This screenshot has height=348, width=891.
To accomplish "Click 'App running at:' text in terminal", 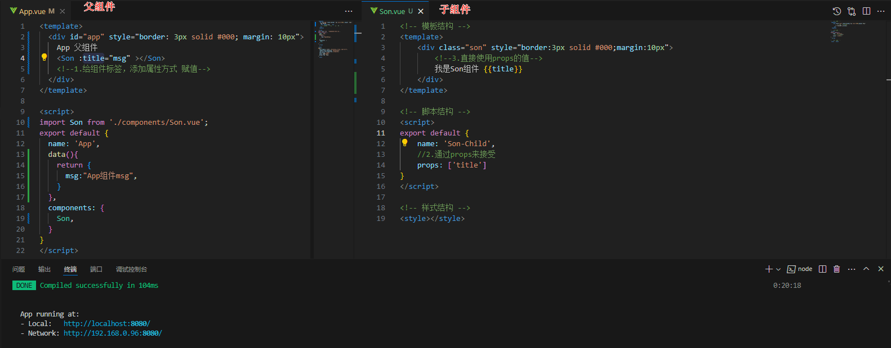I will (50, 314).
